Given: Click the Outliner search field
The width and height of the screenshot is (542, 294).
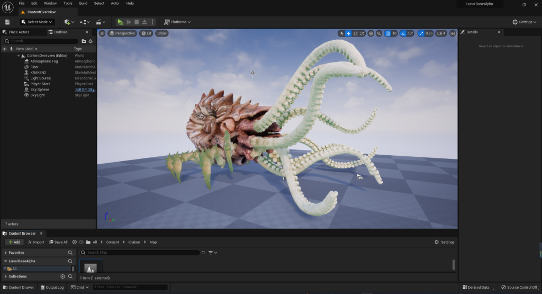Looking at the screenshot, I should click(41, 41).
